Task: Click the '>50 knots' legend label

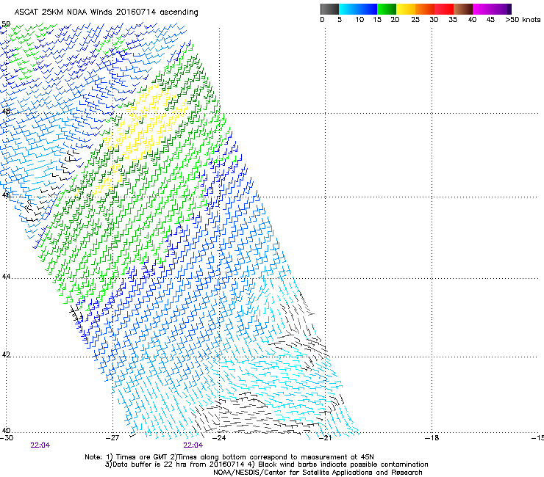Action: point(523,20)
